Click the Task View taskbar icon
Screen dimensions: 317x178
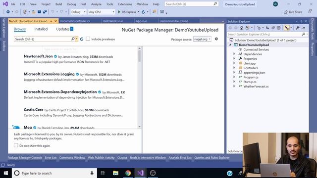(x=103, y=173)
